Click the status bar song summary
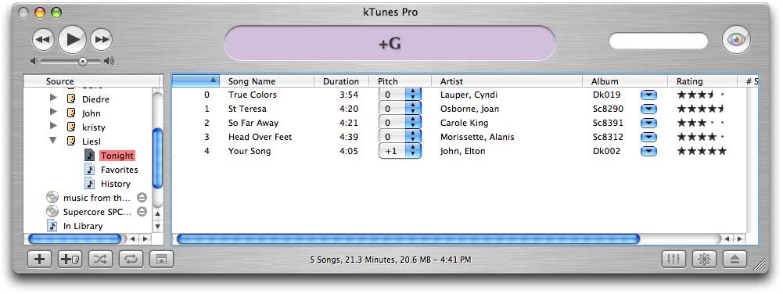Image resolution: width=783 pixels, height=294 pixels. click(390, 260)
